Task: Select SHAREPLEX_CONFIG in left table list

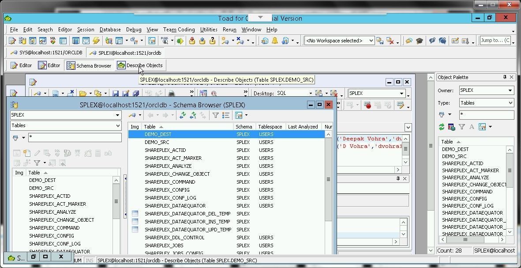Action: tap(52, 236)
